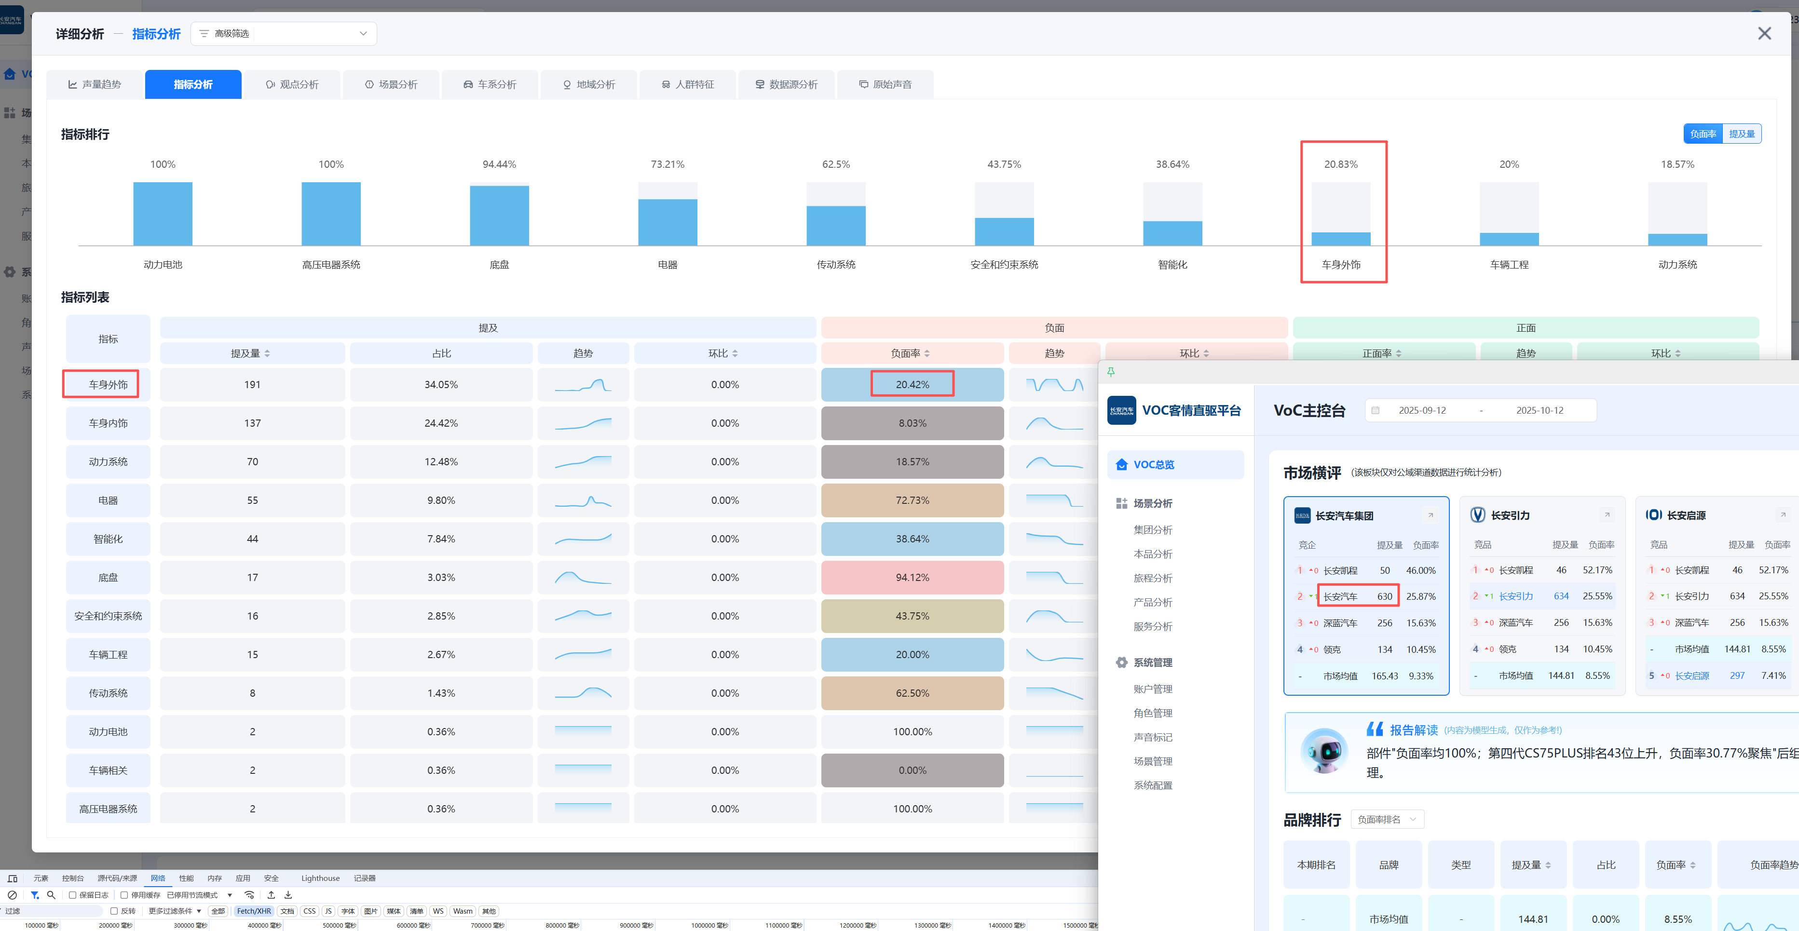Toggle the network filter funnel icon
Screen dimensions: 1799x931
(x=35, y=895)
